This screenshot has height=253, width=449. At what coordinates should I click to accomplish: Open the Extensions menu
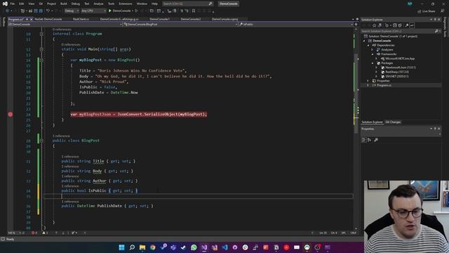pyautogui.click(x=126, y=4)
